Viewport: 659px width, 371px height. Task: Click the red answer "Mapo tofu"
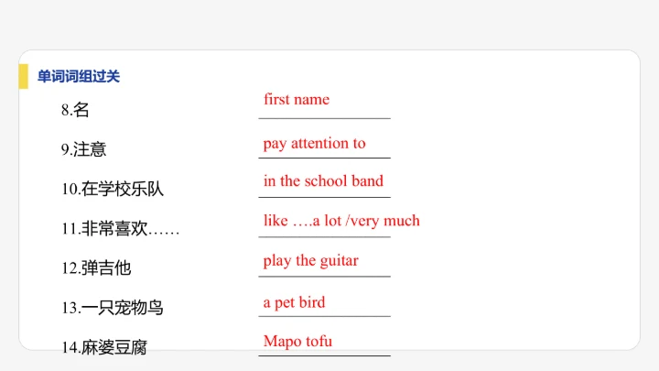point(297,342)
